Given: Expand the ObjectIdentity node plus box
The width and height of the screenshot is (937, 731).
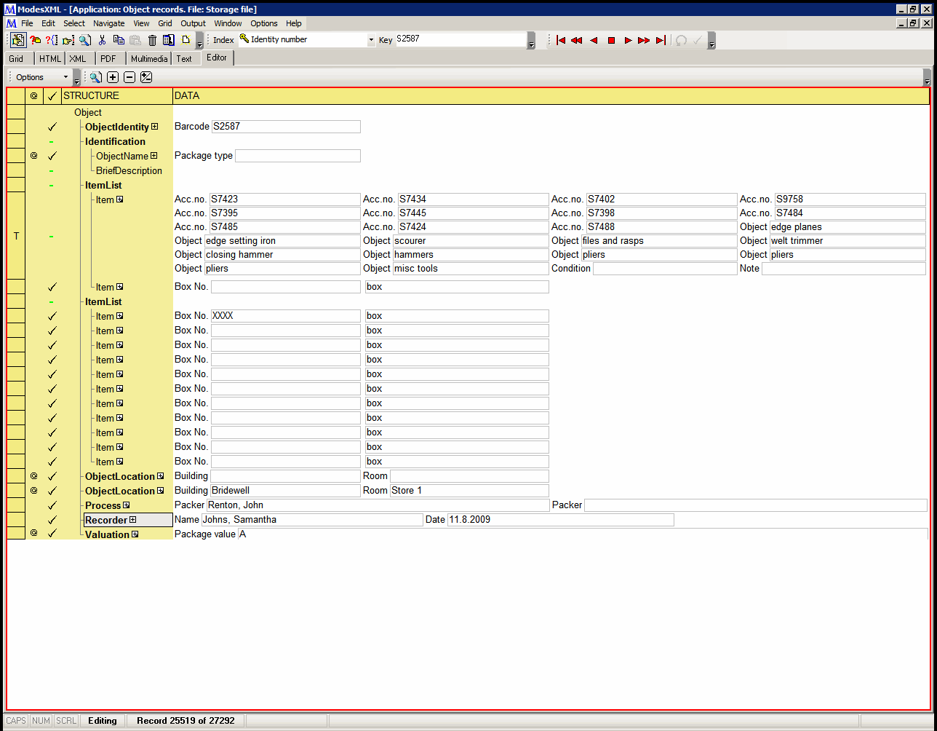Looking at the screenshot, I should pyautogui.click(x=155, y=127).
